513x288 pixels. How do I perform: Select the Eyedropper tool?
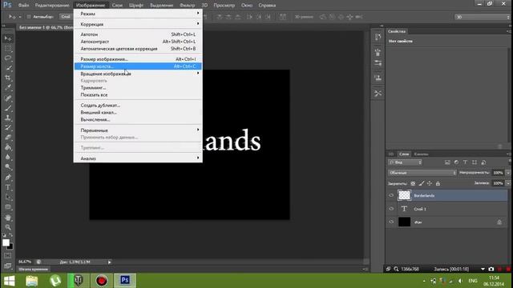8,87
